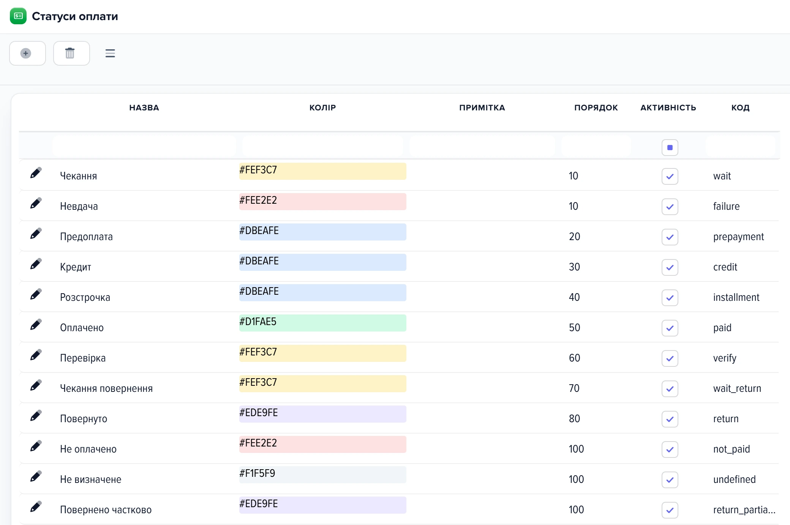Sort by the НАЗВА column header
Viewport: 790px width, 525px height.
tap(144, 108)
